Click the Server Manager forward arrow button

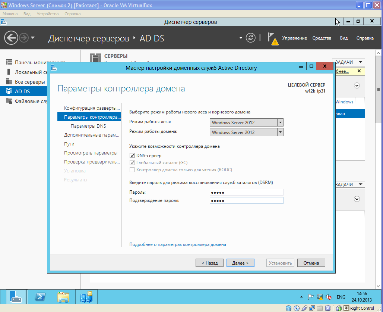(24, 38)
